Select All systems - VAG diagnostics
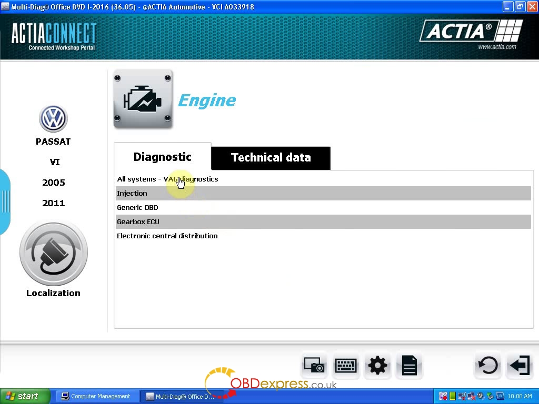The width and height of the screenshot is (539, 404). [x=167, y=179]
